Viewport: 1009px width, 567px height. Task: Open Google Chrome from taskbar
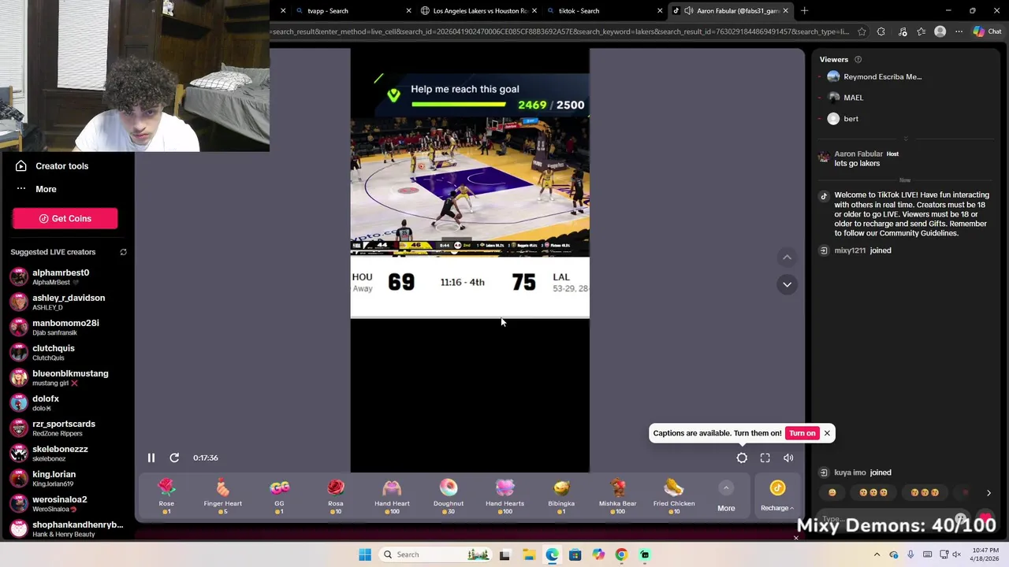click(621, 554)
